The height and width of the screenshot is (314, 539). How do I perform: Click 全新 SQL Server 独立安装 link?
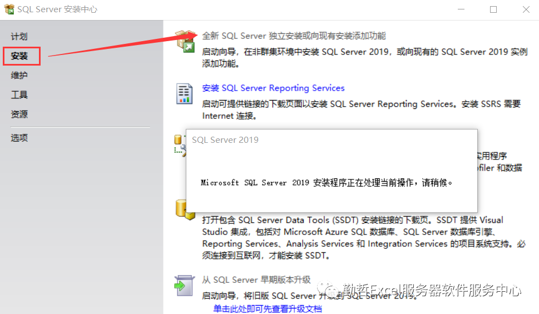294,36
